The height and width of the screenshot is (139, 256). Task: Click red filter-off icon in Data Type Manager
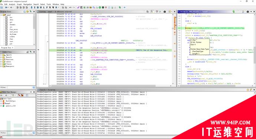point(19,95)
